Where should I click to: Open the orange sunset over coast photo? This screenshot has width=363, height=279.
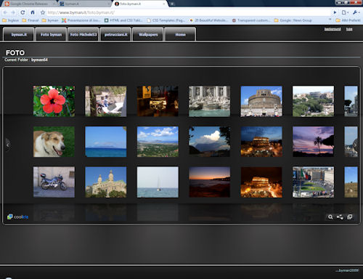[209, 182]
